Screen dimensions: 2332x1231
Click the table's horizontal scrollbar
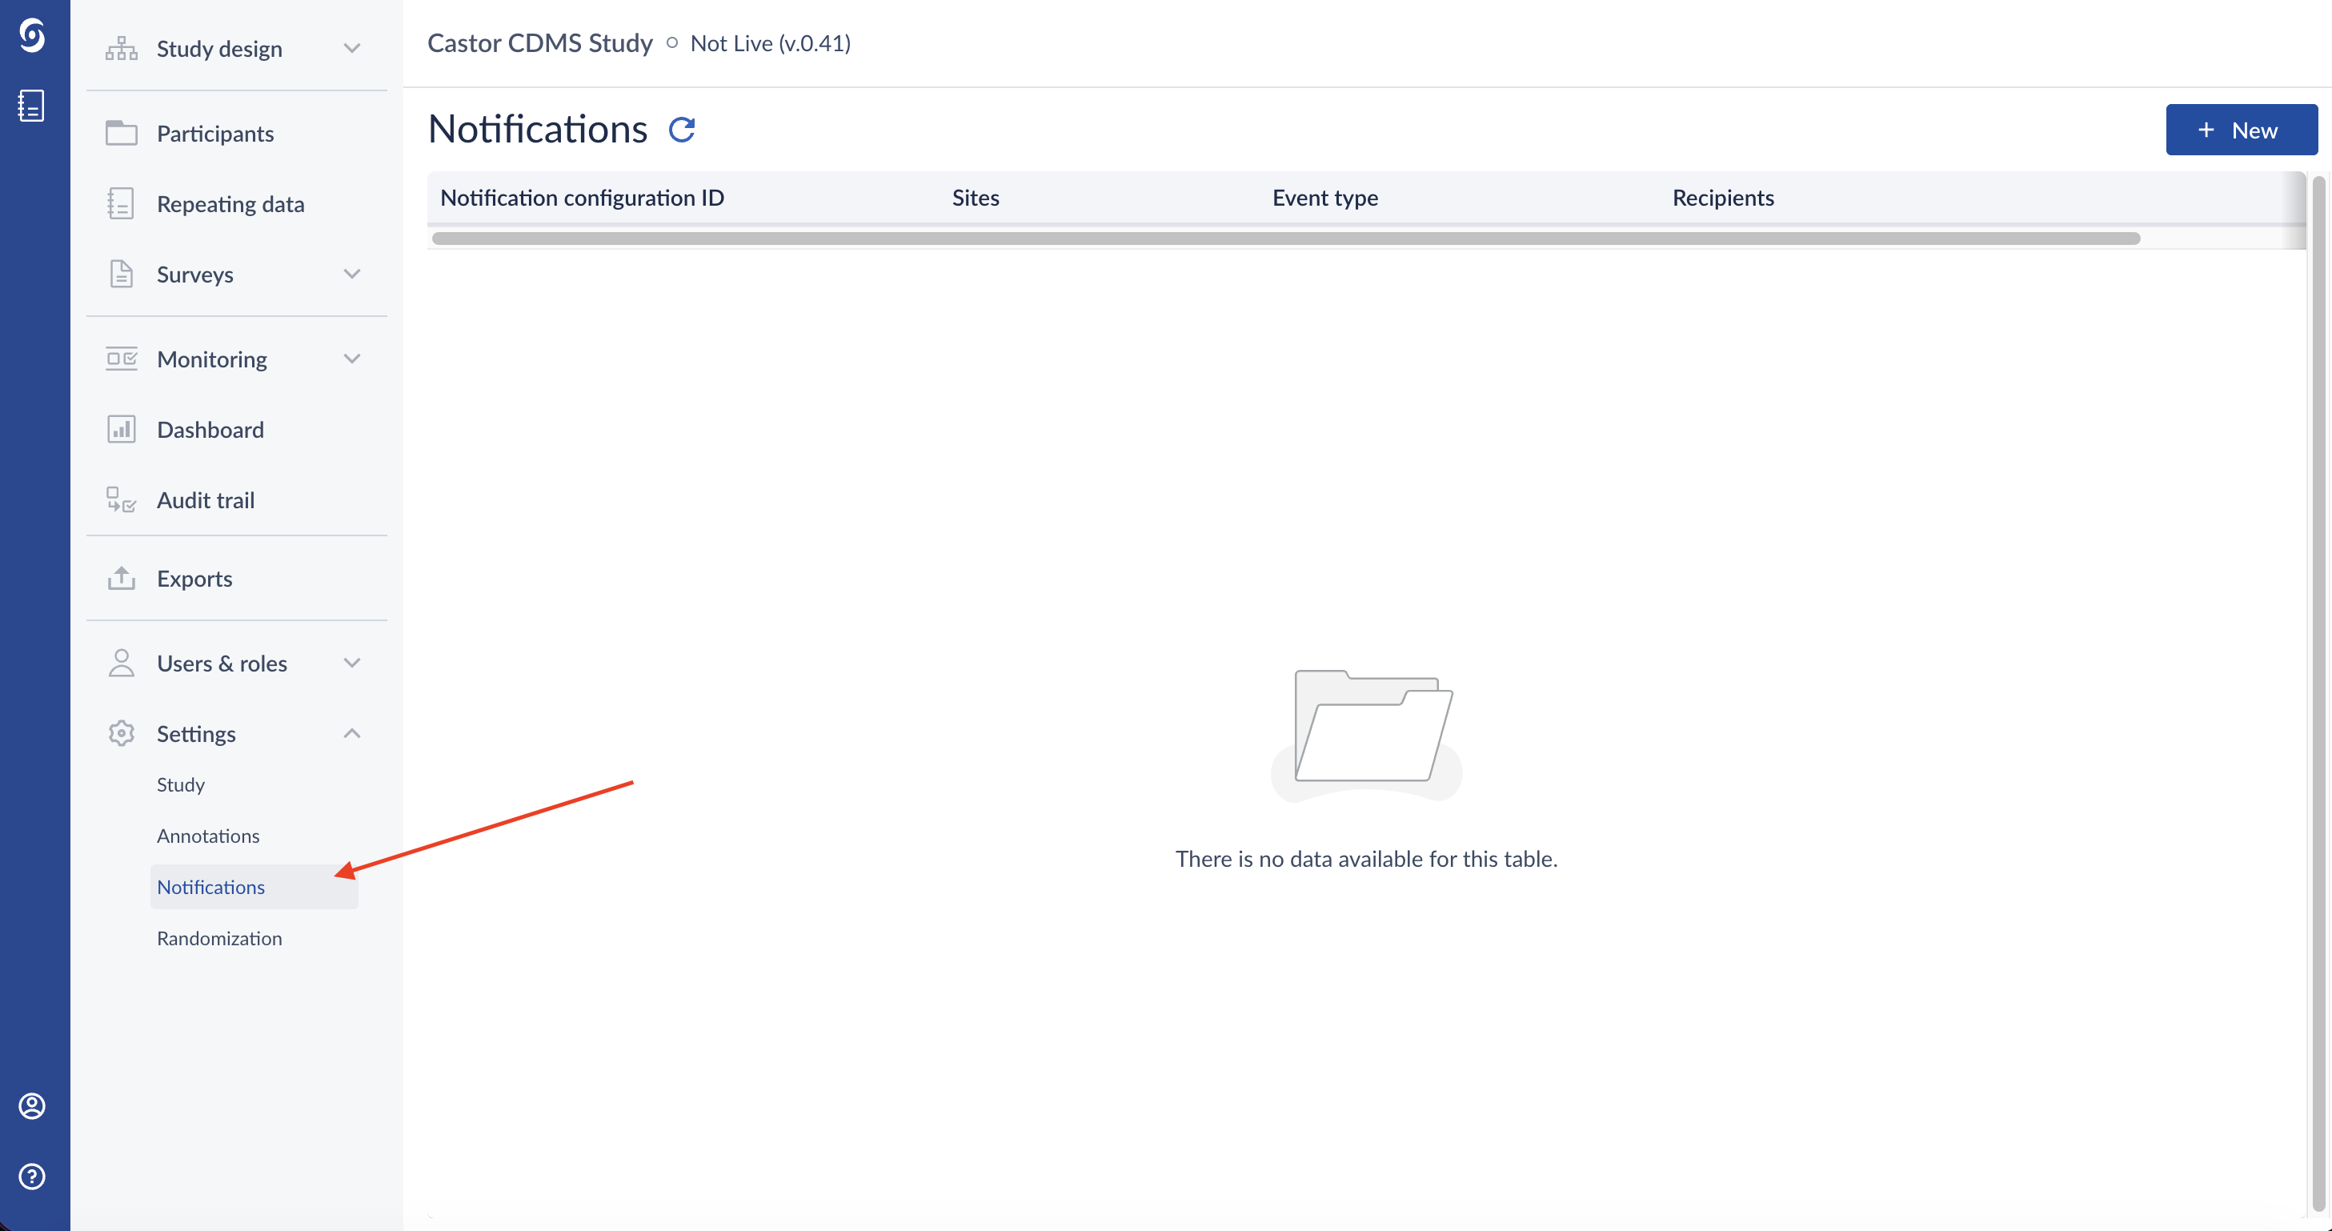point(1285,238)
